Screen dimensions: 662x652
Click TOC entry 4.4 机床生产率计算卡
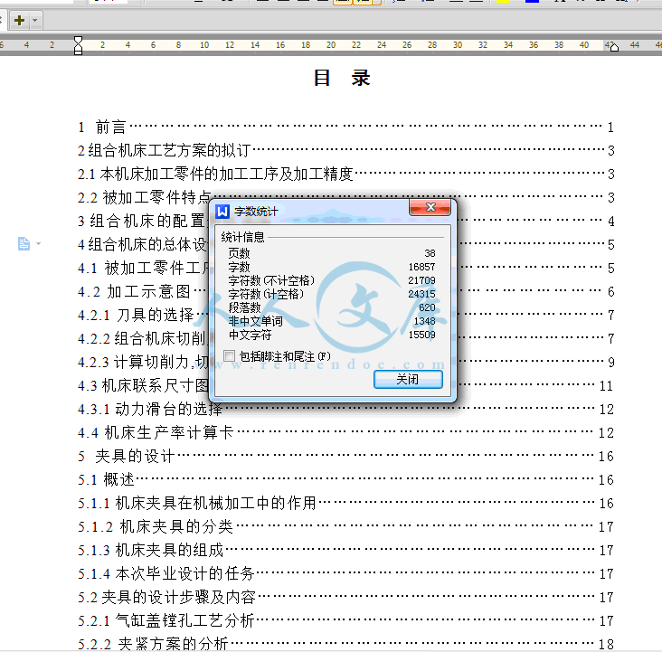click(345, 433)
